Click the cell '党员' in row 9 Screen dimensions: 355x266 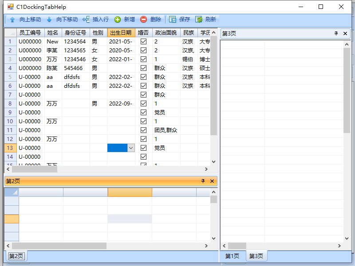(x=166, y=112)
